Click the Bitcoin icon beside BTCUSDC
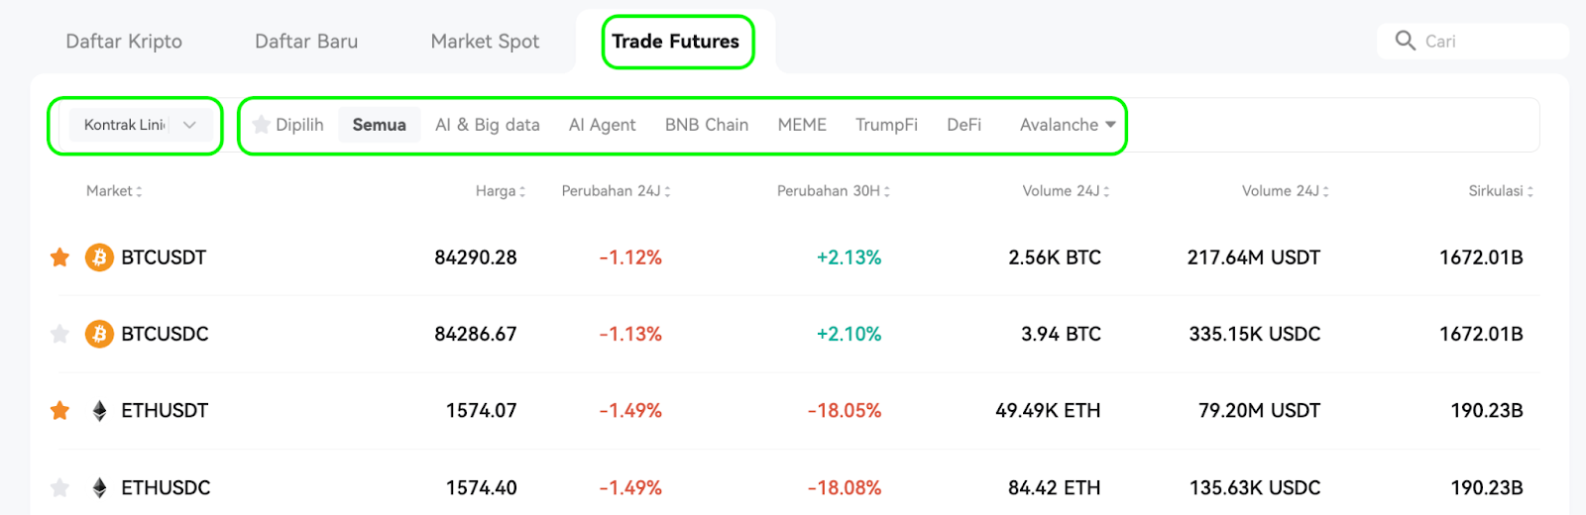The image size is (1586, 515). click(99, 334)
